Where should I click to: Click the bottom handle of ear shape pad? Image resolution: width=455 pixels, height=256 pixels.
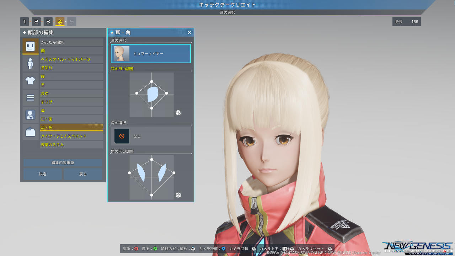(152, 108)
